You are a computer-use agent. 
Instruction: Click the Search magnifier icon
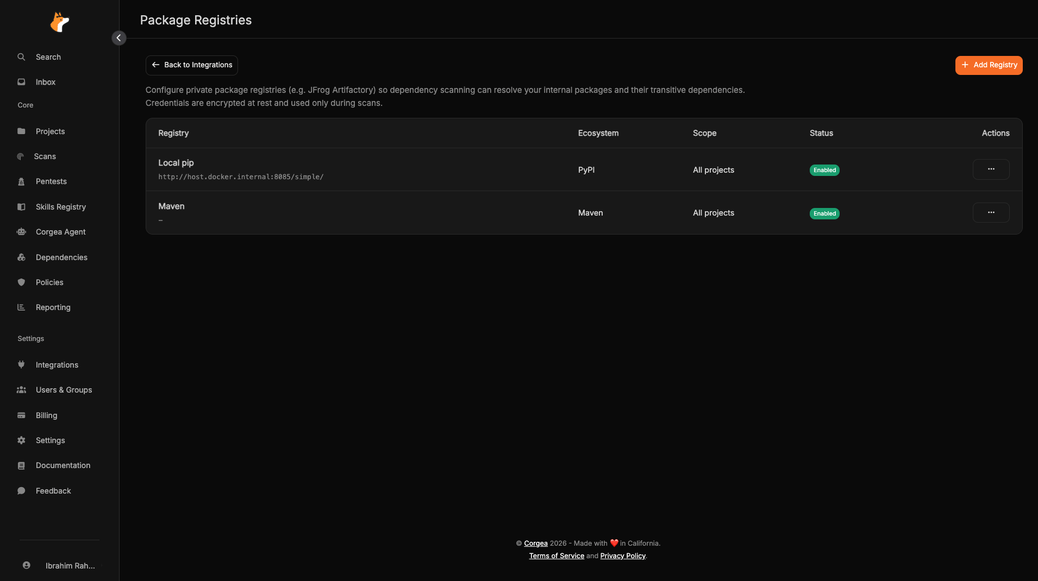coord(21,57)
